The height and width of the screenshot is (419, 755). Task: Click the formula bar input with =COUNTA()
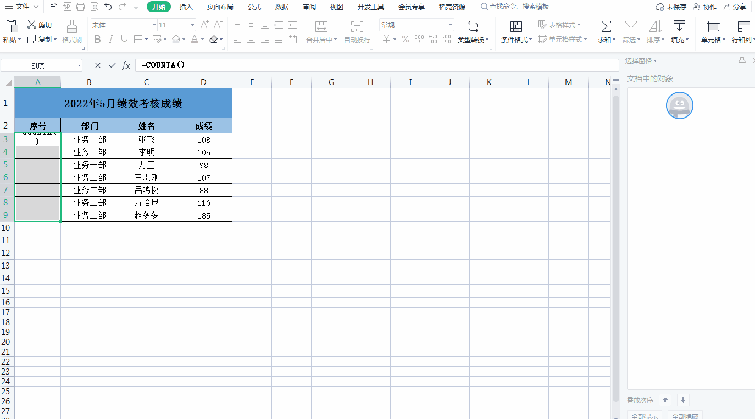coord(377,65)
